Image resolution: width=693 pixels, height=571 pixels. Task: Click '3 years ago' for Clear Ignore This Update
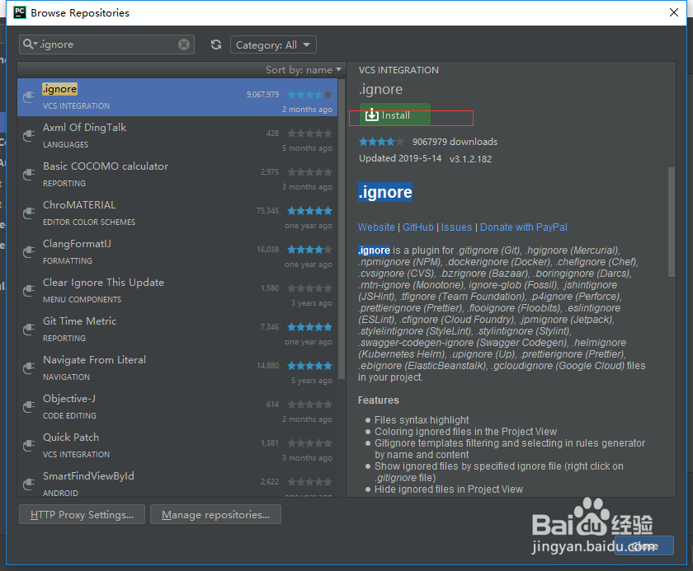pyautogui.click(x=312, y=303)
